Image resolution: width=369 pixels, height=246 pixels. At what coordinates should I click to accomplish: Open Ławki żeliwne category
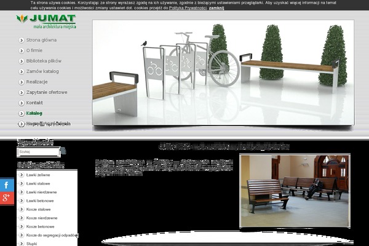pyautogui.click(x=38, y=175)
